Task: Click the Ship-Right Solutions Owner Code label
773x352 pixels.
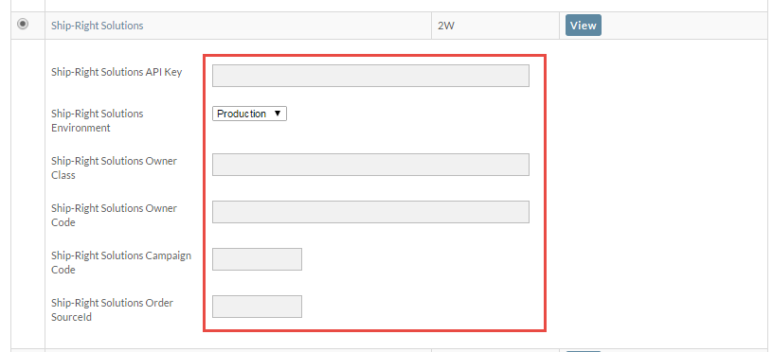Action: coord(114,215)
